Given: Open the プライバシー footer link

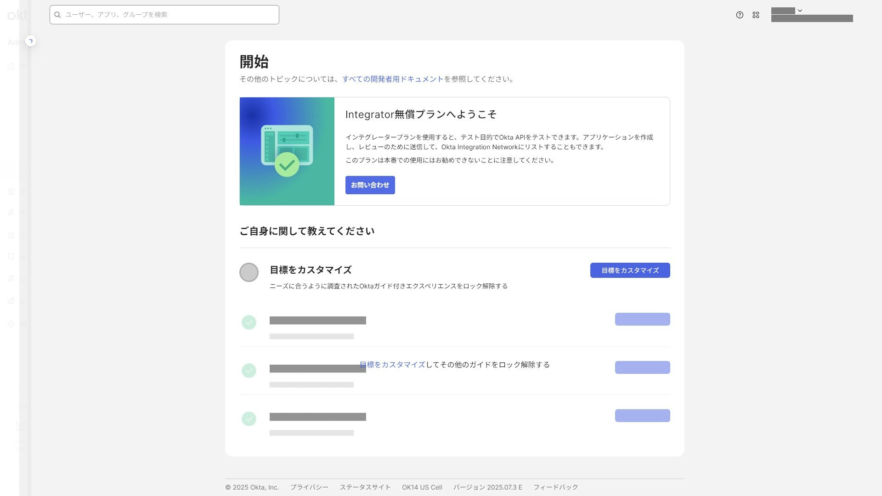Looking at the screenshot, I should point(309,487).
